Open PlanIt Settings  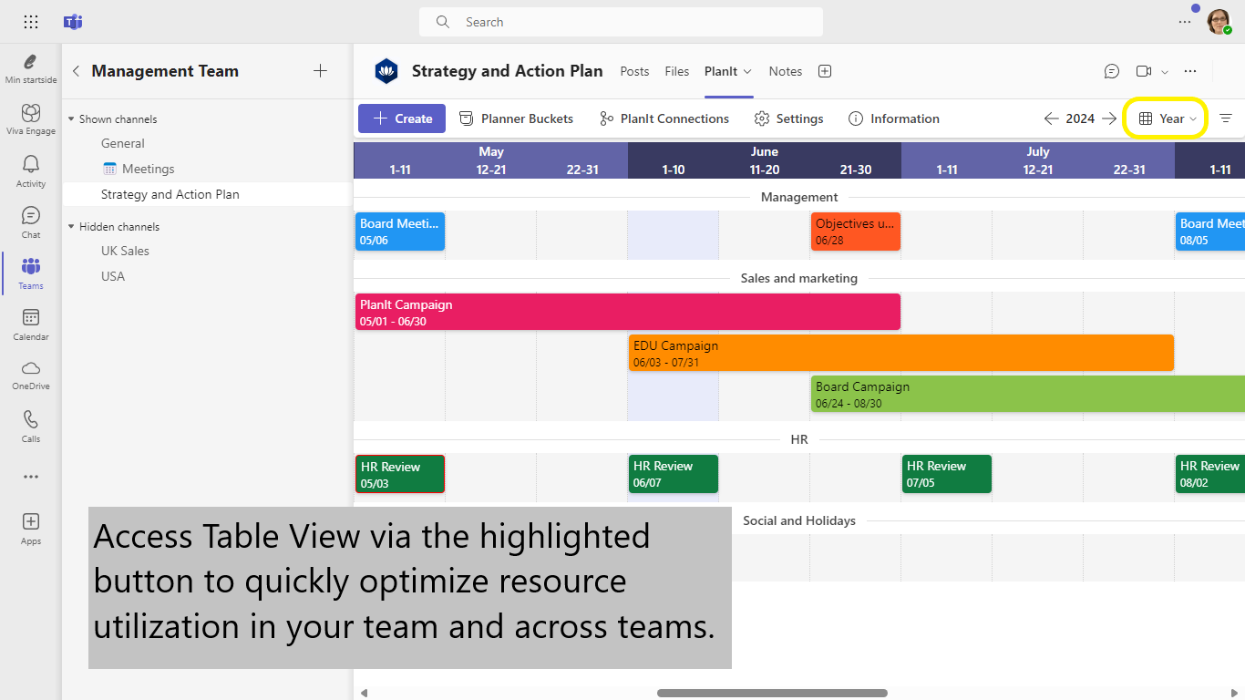789,118
